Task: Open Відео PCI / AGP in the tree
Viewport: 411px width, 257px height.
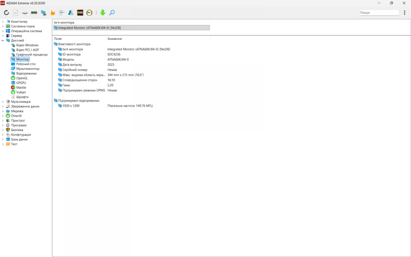Action: (x=27, y=50)
